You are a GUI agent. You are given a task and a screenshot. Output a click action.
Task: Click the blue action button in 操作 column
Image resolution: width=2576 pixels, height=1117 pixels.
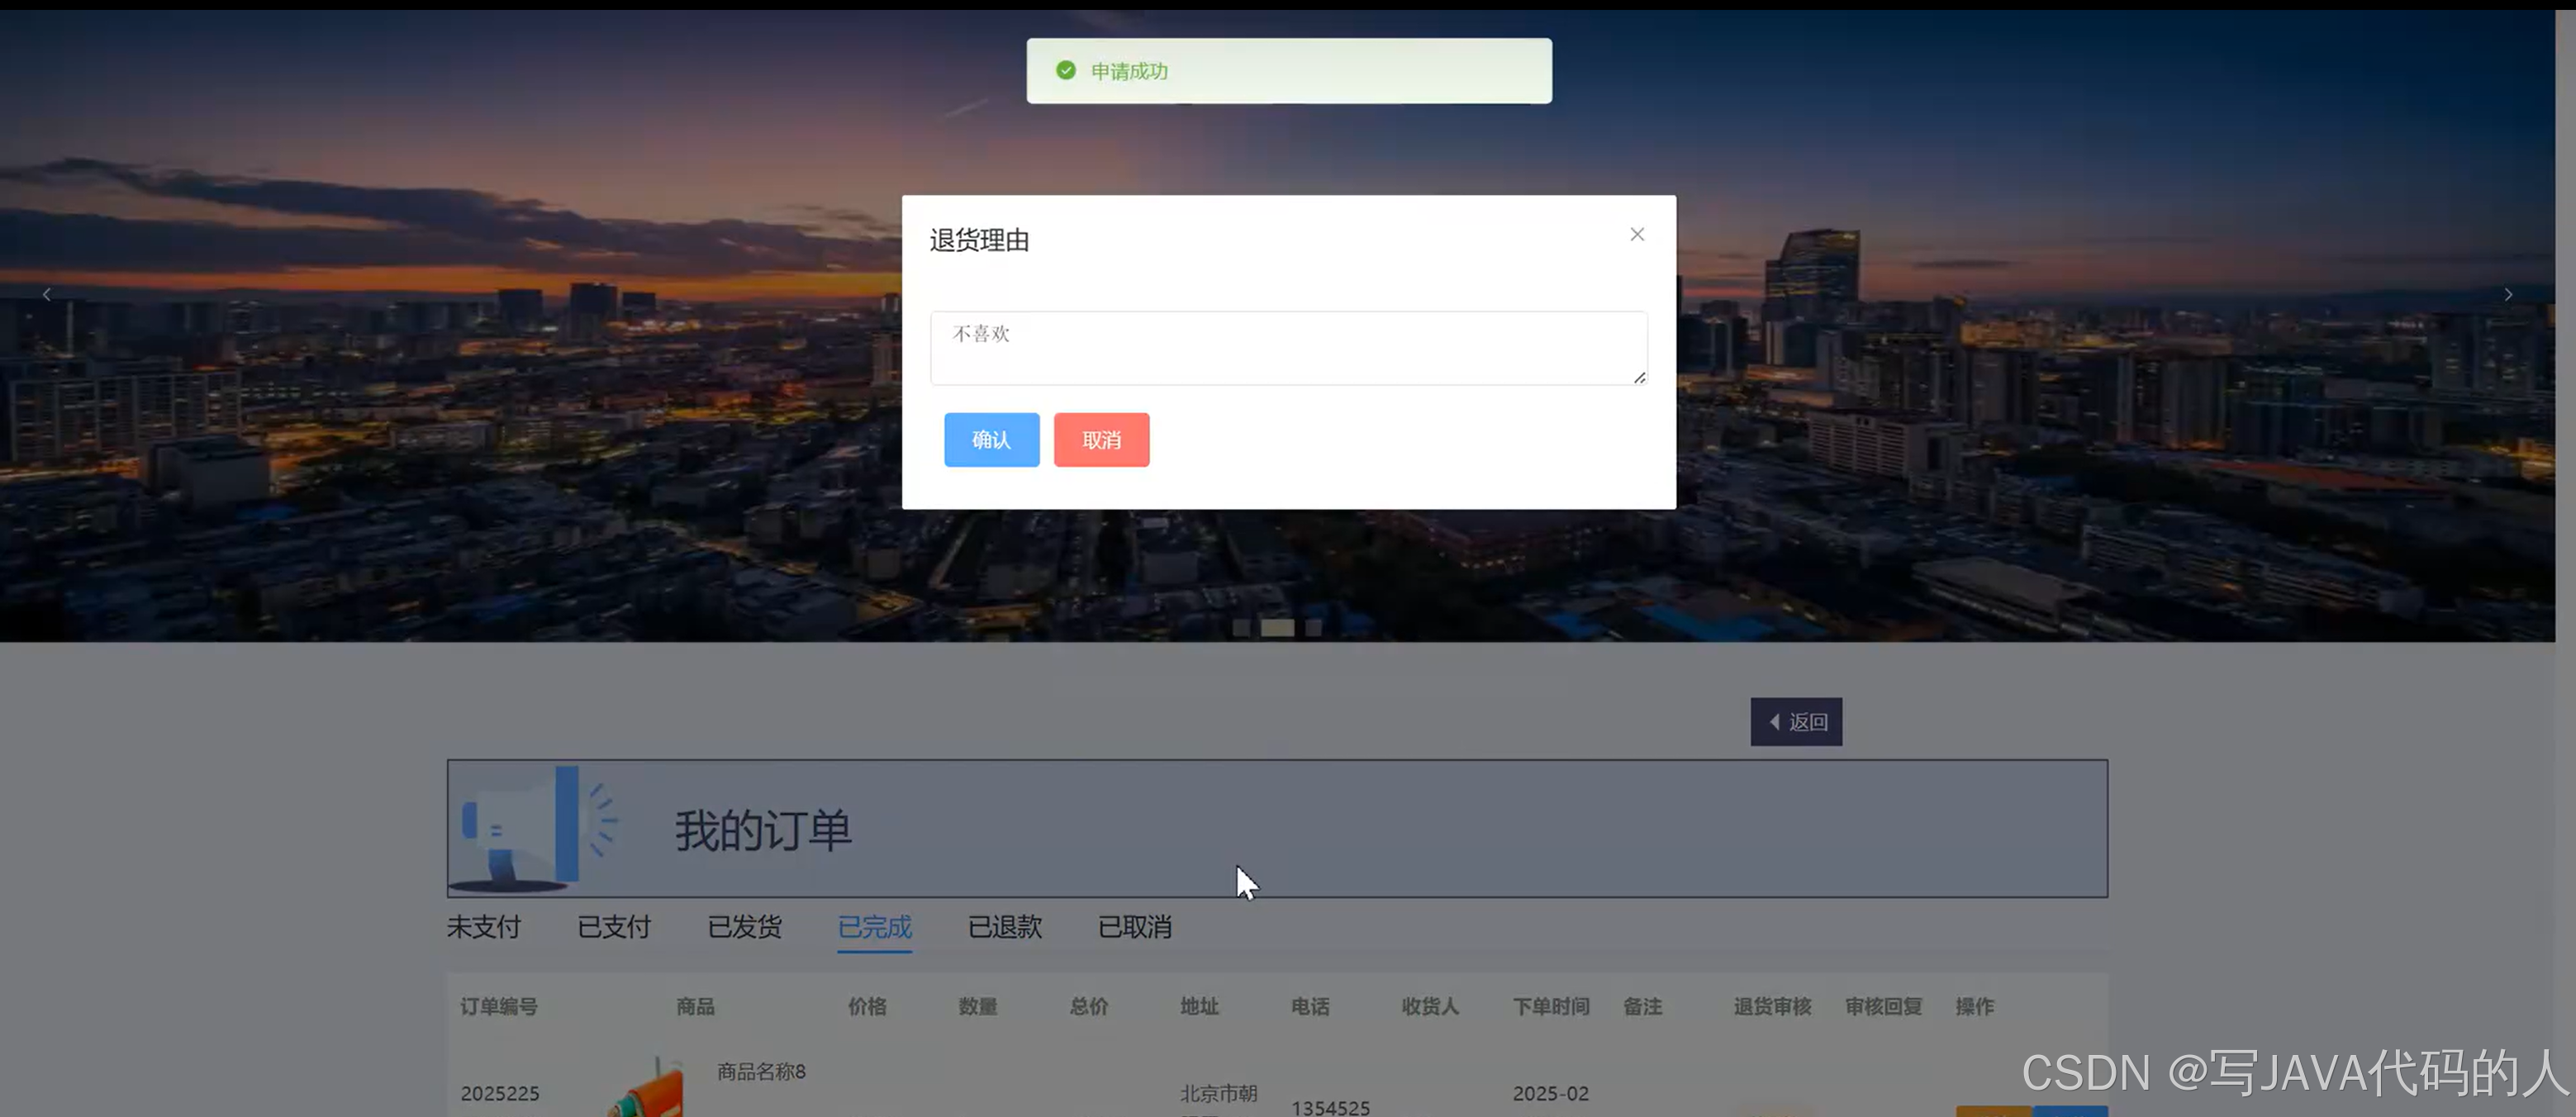click(x=2060, y=1112)
